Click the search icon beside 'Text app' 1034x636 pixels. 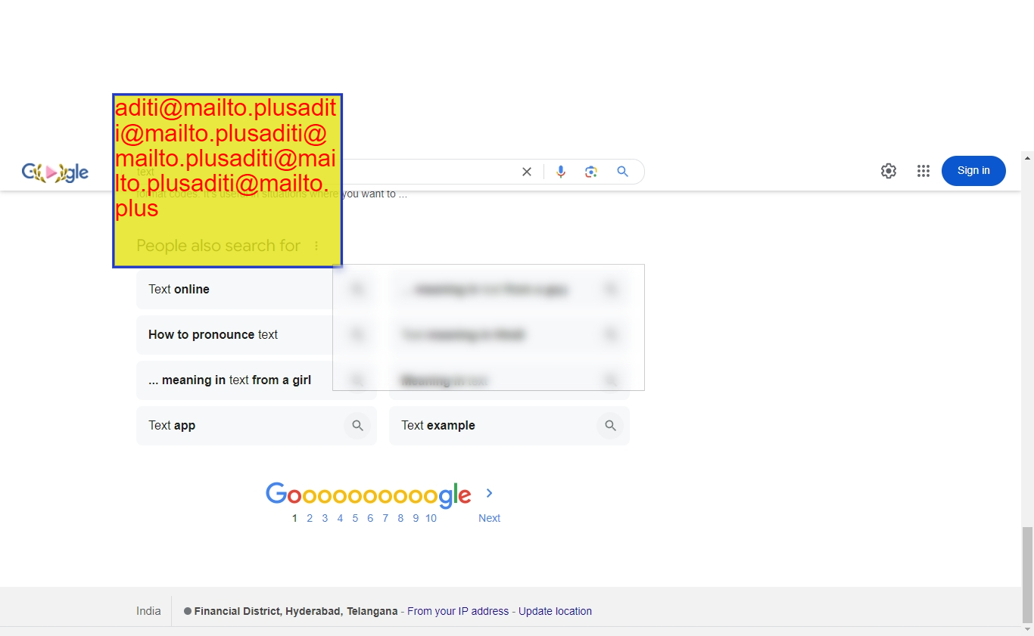click(358, 426)
